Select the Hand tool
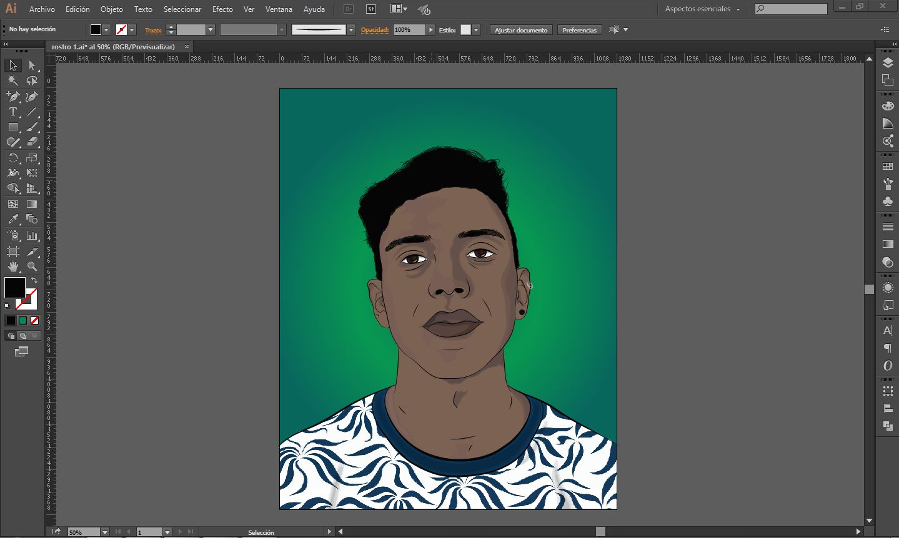This screenshot has width=899, height=538. (12, 267)
